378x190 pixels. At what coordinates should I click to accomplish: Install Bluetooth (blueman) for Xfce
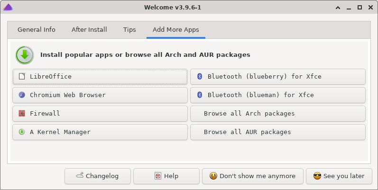pyautogui.click(x=278, y=95)
